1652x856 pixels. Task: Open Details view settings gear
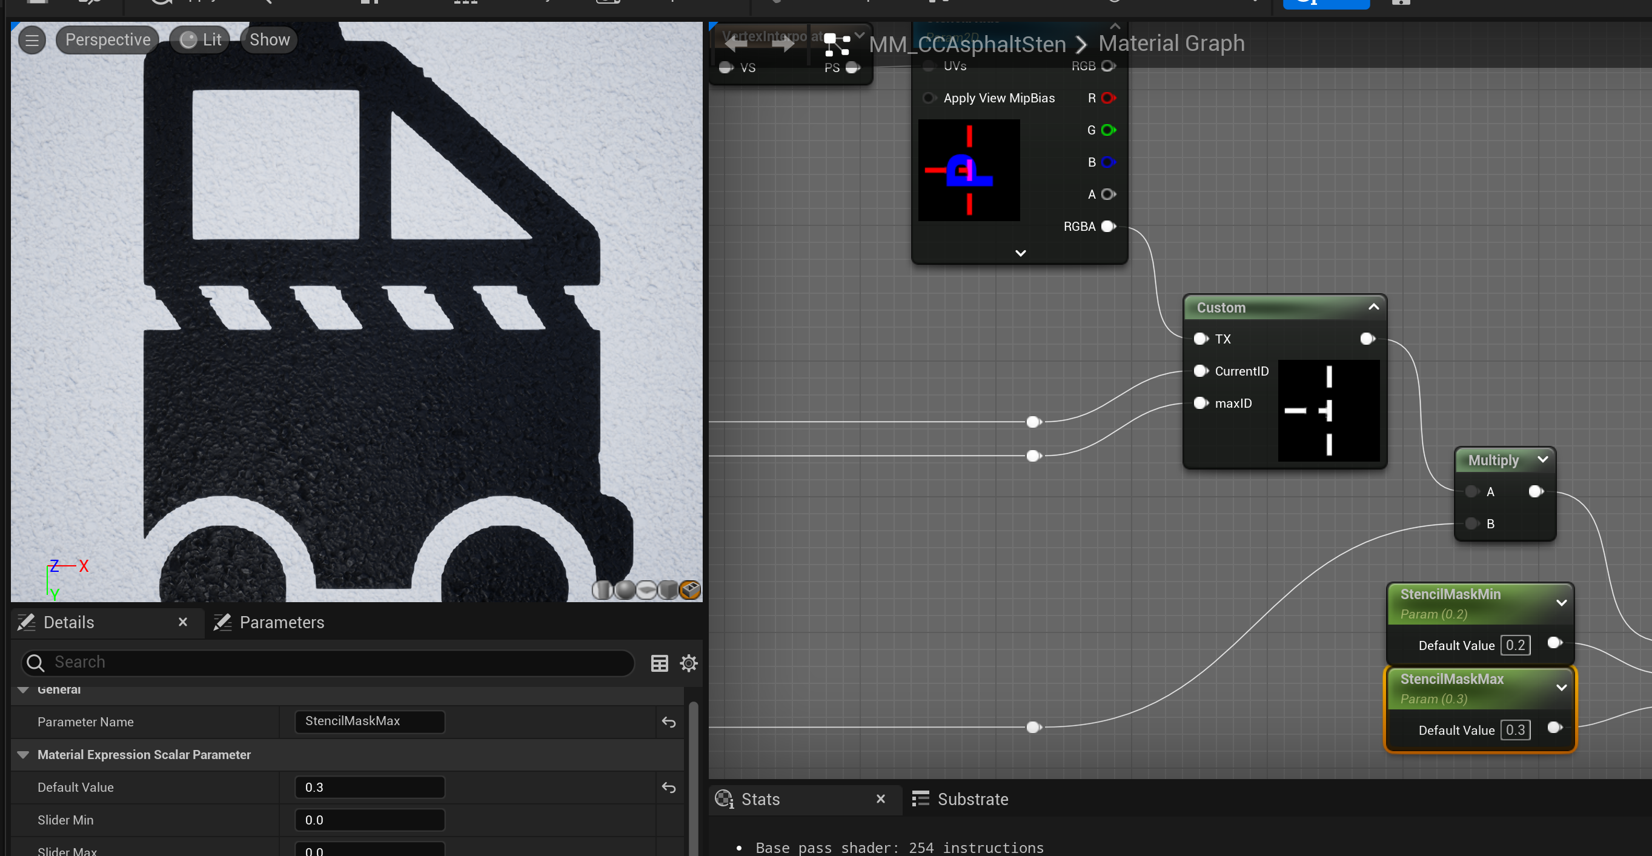(x=688, y=662)
